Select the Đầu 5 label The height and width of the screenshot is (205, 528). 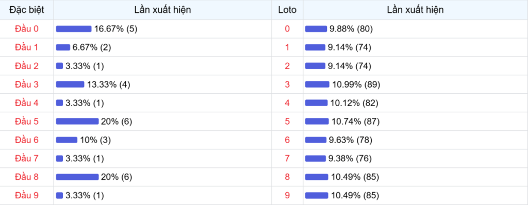pos(27,122)
